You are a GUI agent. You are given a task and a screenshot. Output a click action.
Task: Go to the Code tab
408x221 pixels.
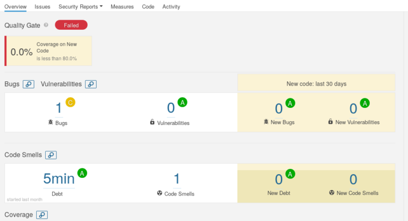pos(148,7)
